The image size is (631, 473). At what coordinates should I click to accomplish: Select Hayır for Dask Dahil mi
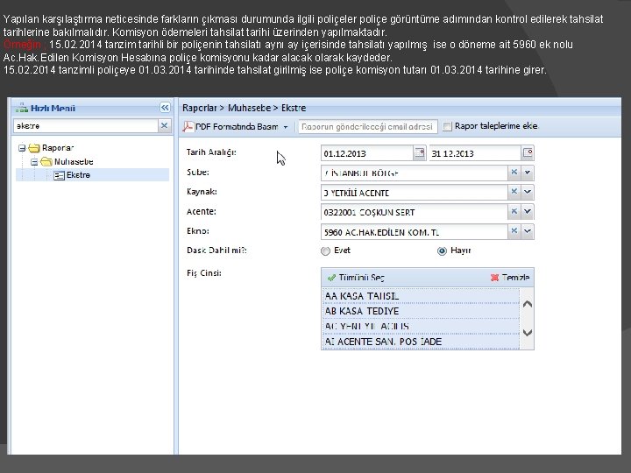coord(442,251)
